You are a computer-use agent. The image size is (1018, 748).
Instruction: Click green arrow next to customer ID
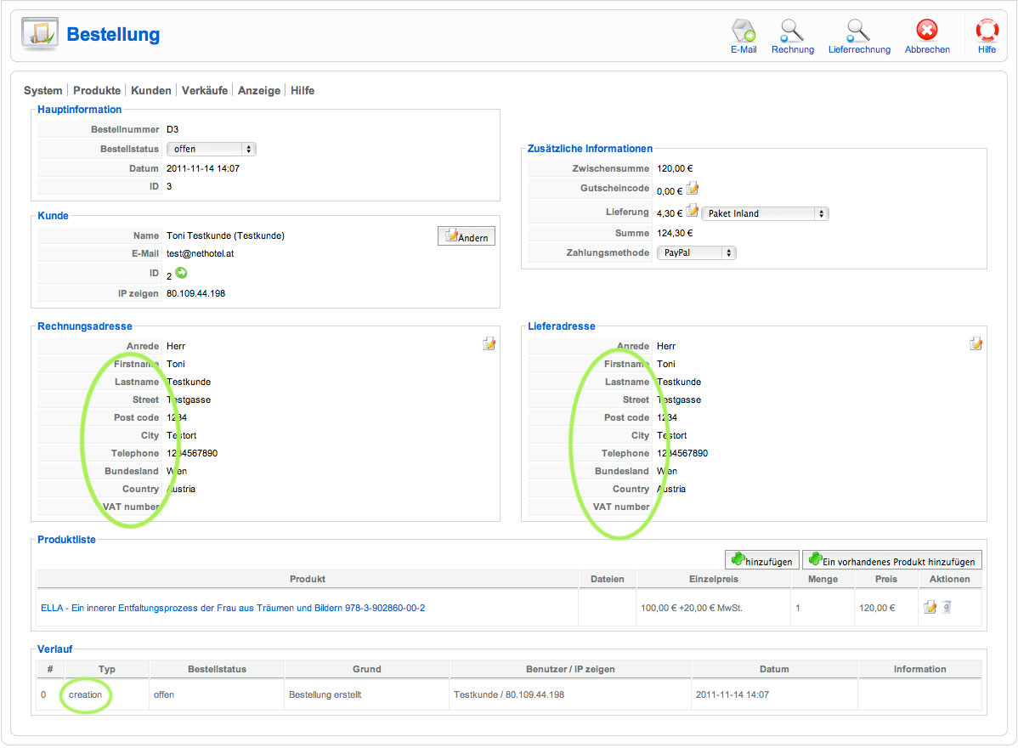pos(181,274)
